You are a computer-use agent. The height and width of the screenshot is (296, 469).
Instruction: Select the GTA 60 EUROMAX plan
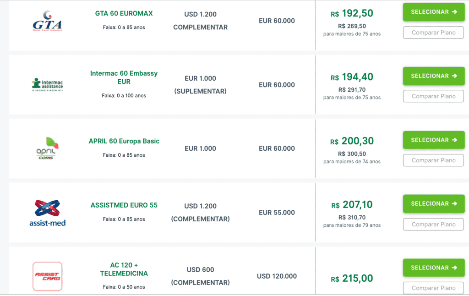point(433,12)
